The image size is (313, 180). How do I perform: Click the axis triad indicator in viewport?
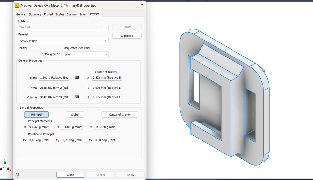tap(6, 165)
